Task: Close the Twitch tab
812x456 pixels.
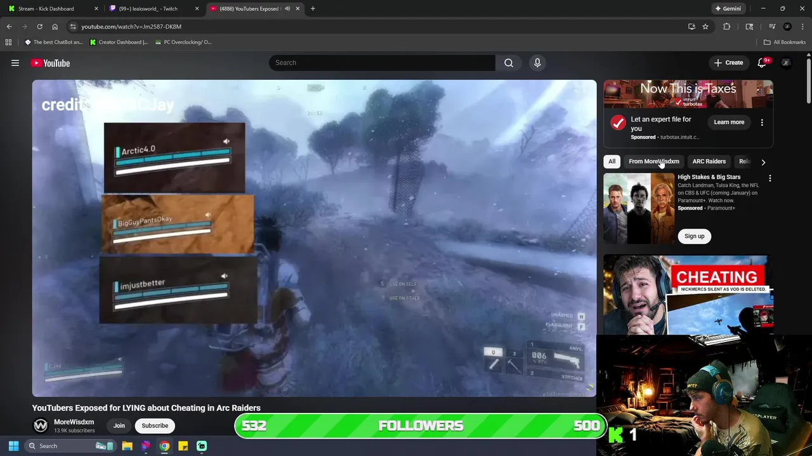Action: tap(197, 9)
